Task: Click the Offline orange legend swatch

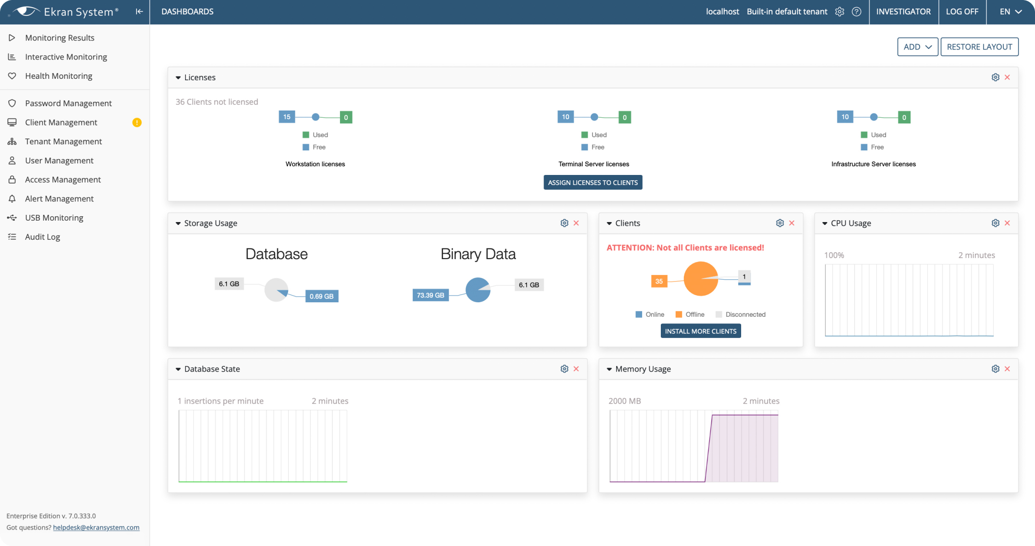Action: 679,314
